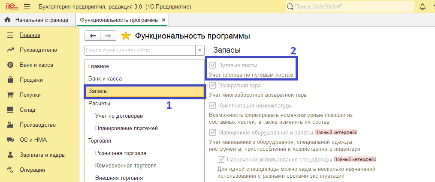Click the Поиск функциональности input field
This screenshot has height=182, width=435.
pyautogui.click(x=140, y=51)
